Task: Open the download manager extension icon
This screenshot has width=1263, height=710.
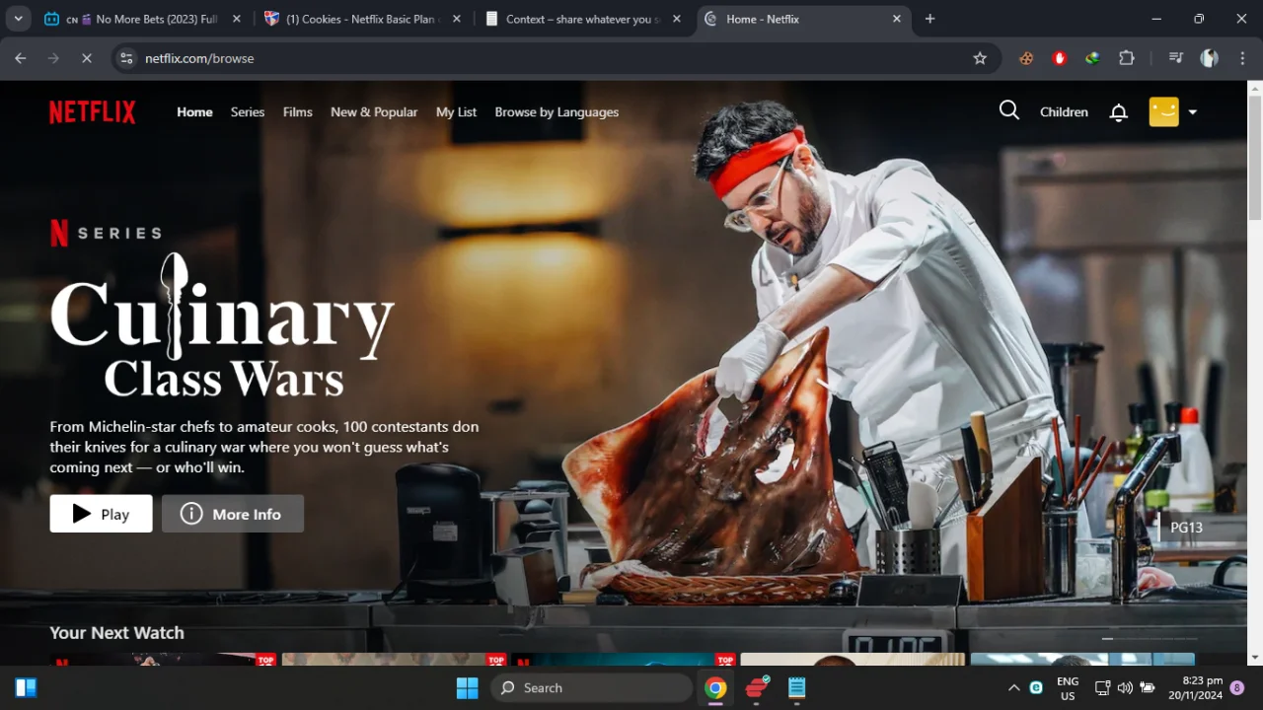Action: tap(1092, 58)
